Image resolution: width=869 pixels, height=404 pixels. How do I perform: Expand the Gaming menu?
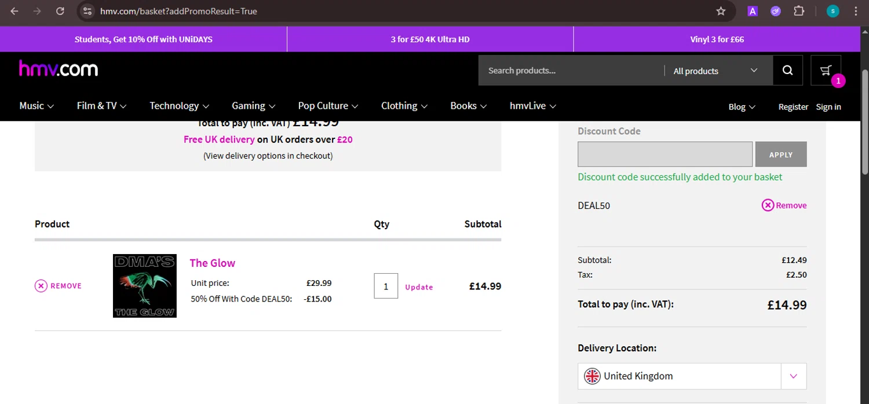253,106
